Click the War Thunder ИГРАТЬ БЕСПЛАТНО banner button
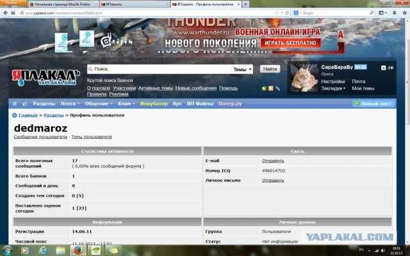The height and width of the screenshot is (256, 410). point(290,43)
